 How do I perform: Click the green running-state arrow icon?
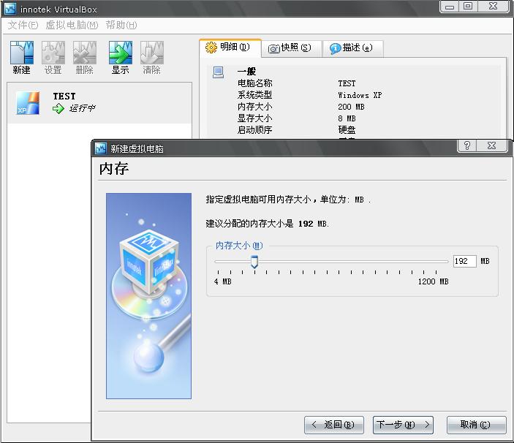pyautogui.click(x=58, y=108)
